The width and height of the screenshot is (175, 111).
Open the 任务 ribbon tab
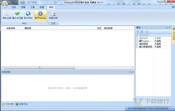(x=14, y=7)
